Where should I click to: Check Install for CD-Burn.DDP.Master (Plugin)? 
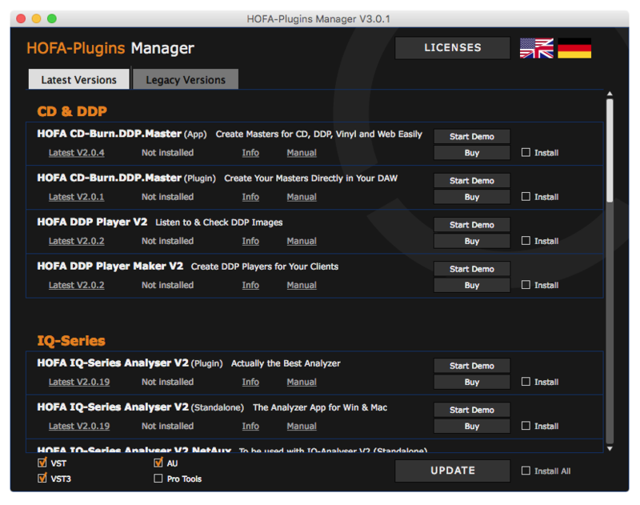point(526,197)
